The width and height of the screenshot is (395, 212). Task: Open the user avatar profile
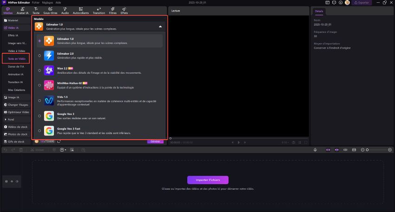(x=347, y=2)
